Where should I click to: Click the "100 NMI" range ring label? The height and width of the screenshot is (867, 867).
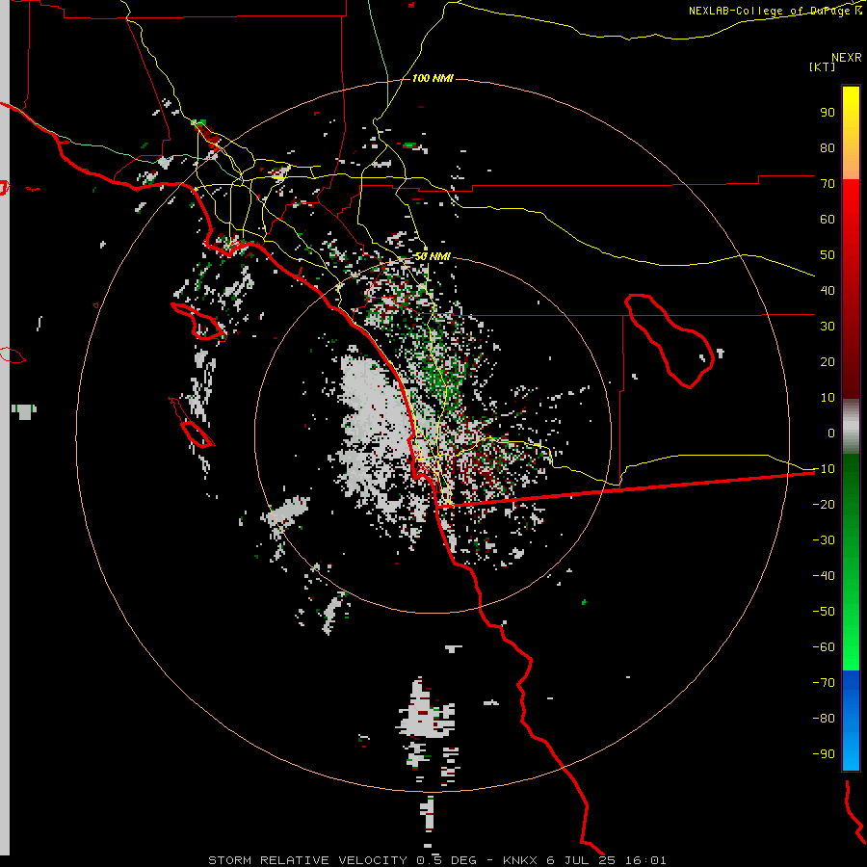coord(433,79)
